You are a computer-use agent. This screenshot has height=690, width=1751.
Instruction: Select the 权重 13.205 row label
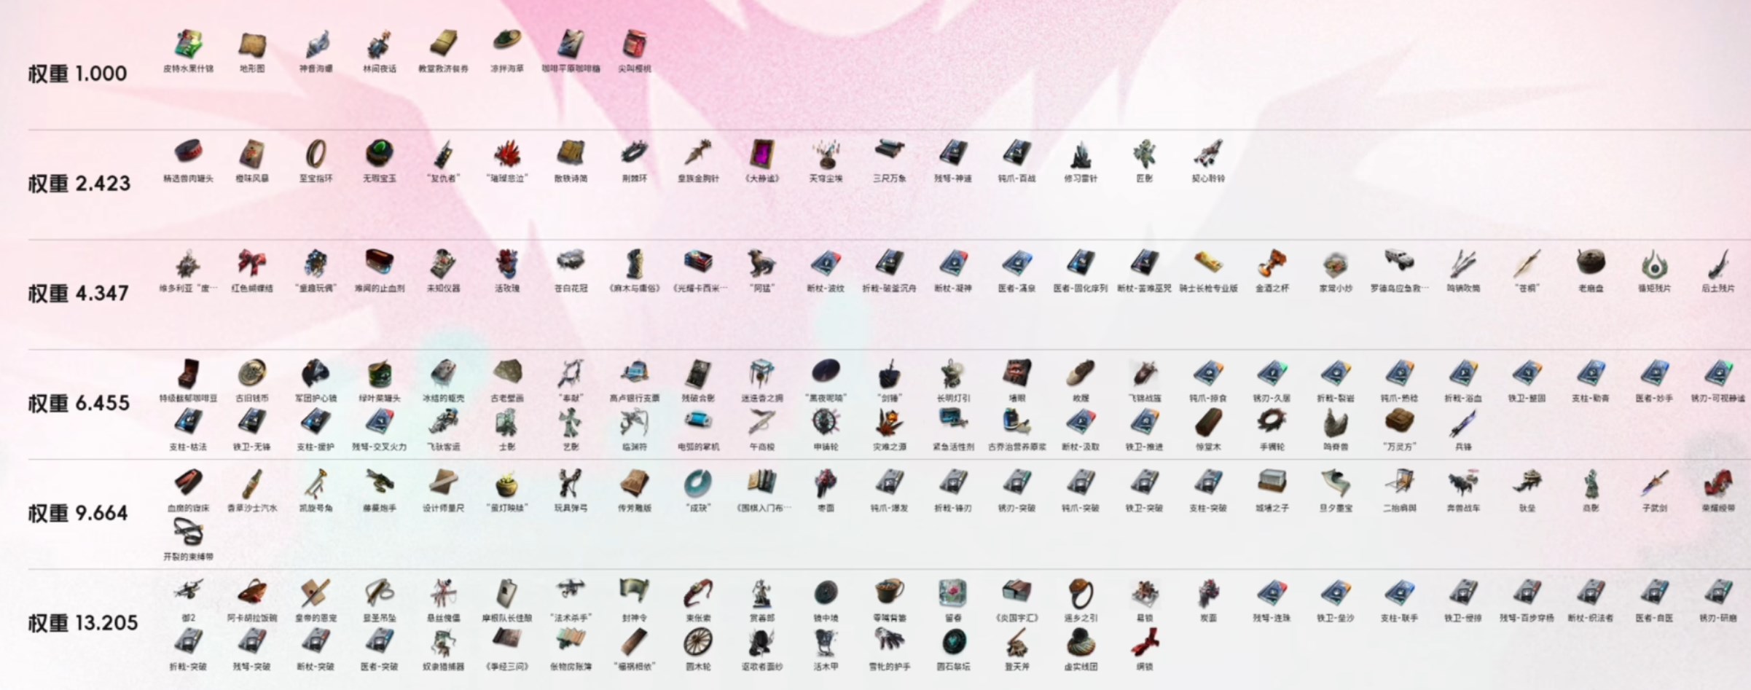pos(83,624)
